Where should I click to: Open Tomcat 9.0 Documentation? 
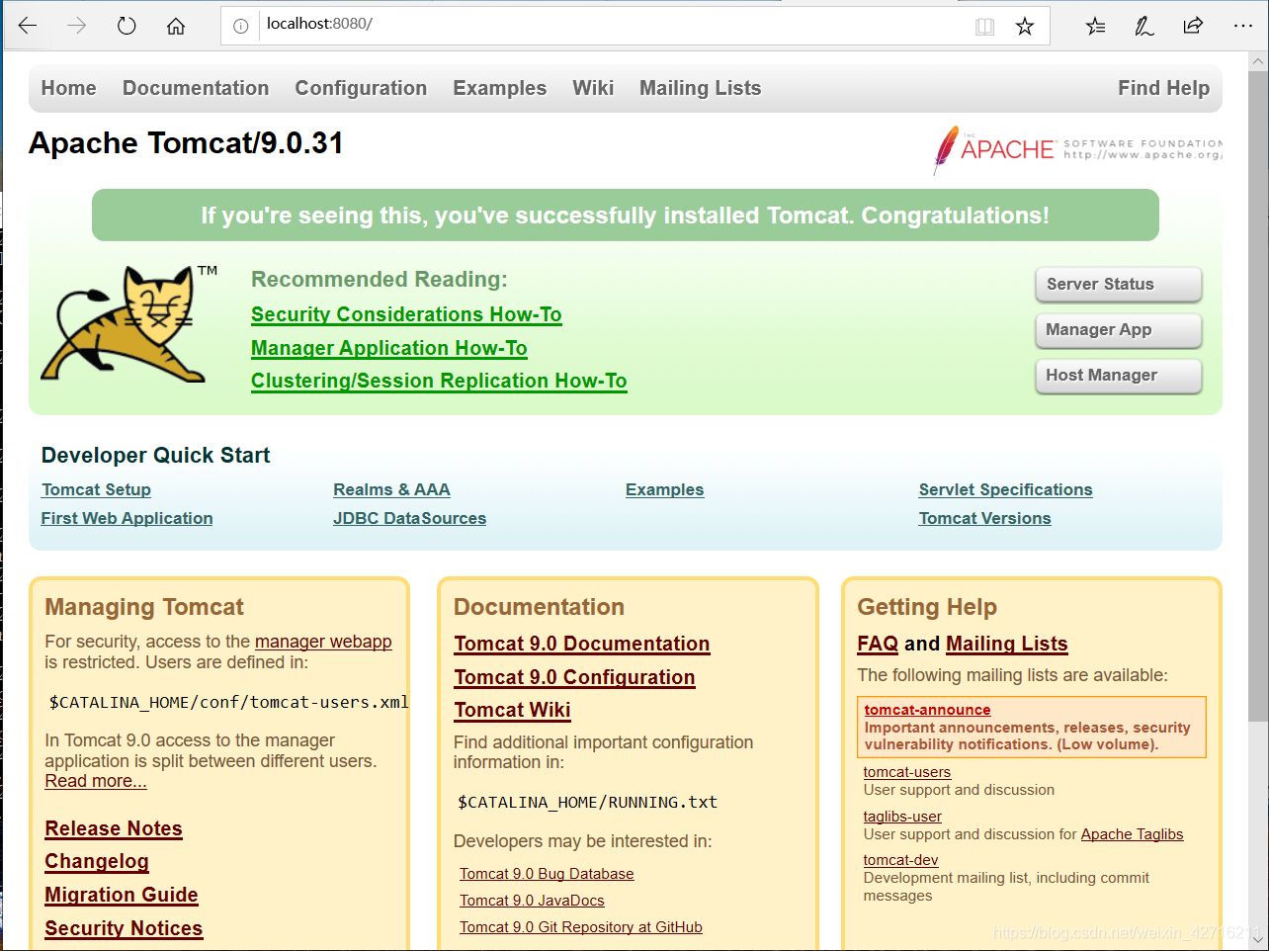click(x=581, y=644)
